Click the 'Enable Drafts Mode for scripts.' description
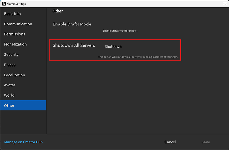 coord(120,31)
